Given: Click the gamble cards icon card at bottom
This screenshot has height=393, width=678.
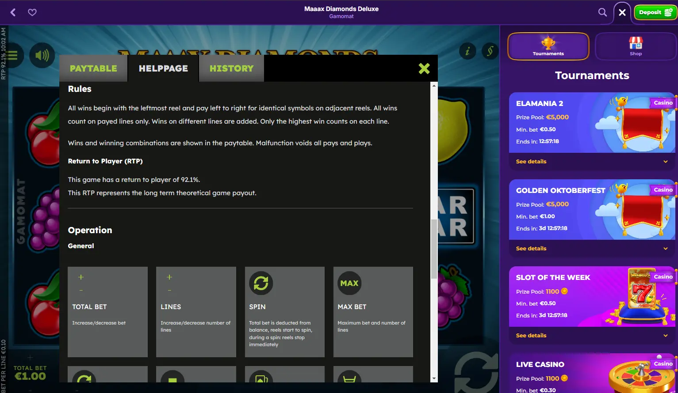Looking at the screenshot, I should [285, 374].
